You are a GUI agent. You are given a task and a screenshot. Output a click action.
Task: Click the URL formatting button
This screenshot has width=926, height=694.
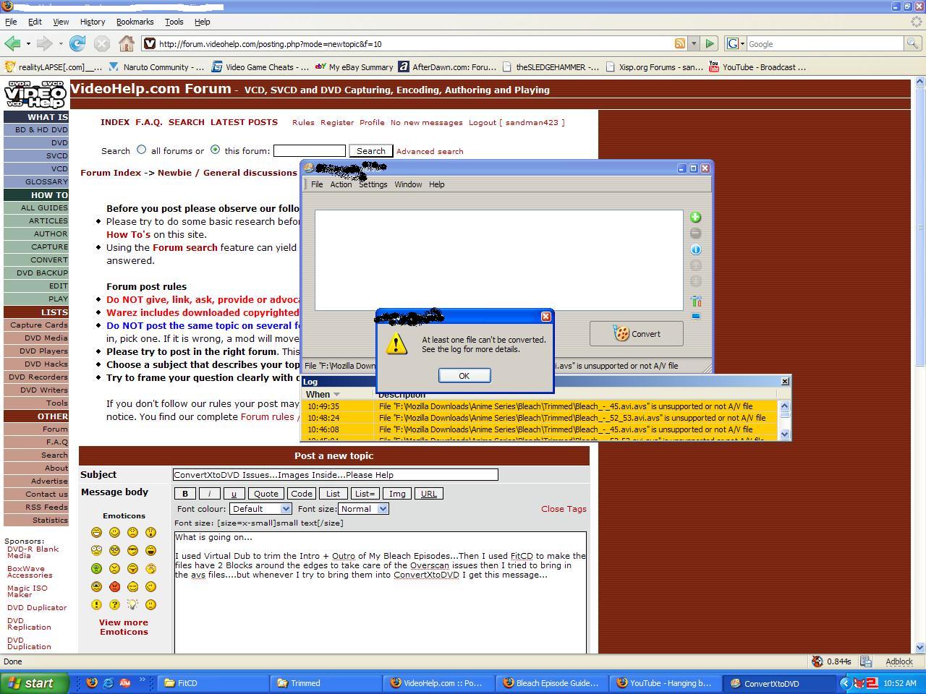click(428, 494)
